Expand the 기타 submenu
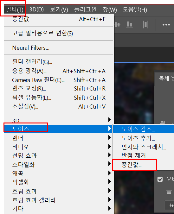Screen dimensions: 174x214 point(59,209)
